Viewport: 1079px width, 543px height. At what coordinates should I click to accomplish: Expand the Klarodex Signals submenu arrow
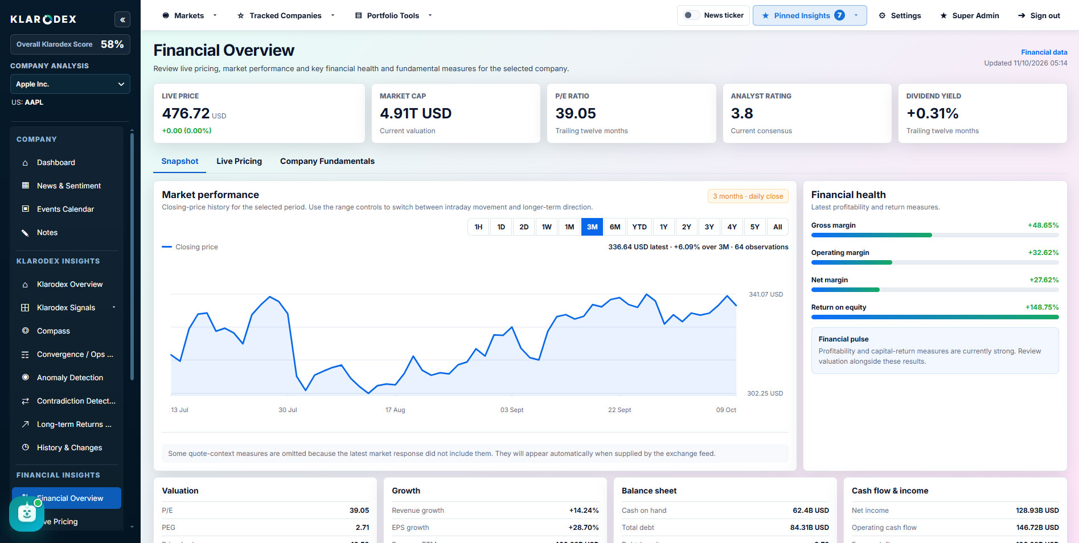pos(114,307)
